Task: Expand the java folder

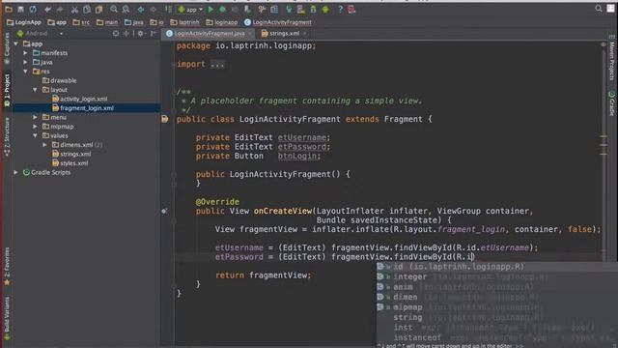Action: coord(26,62)
